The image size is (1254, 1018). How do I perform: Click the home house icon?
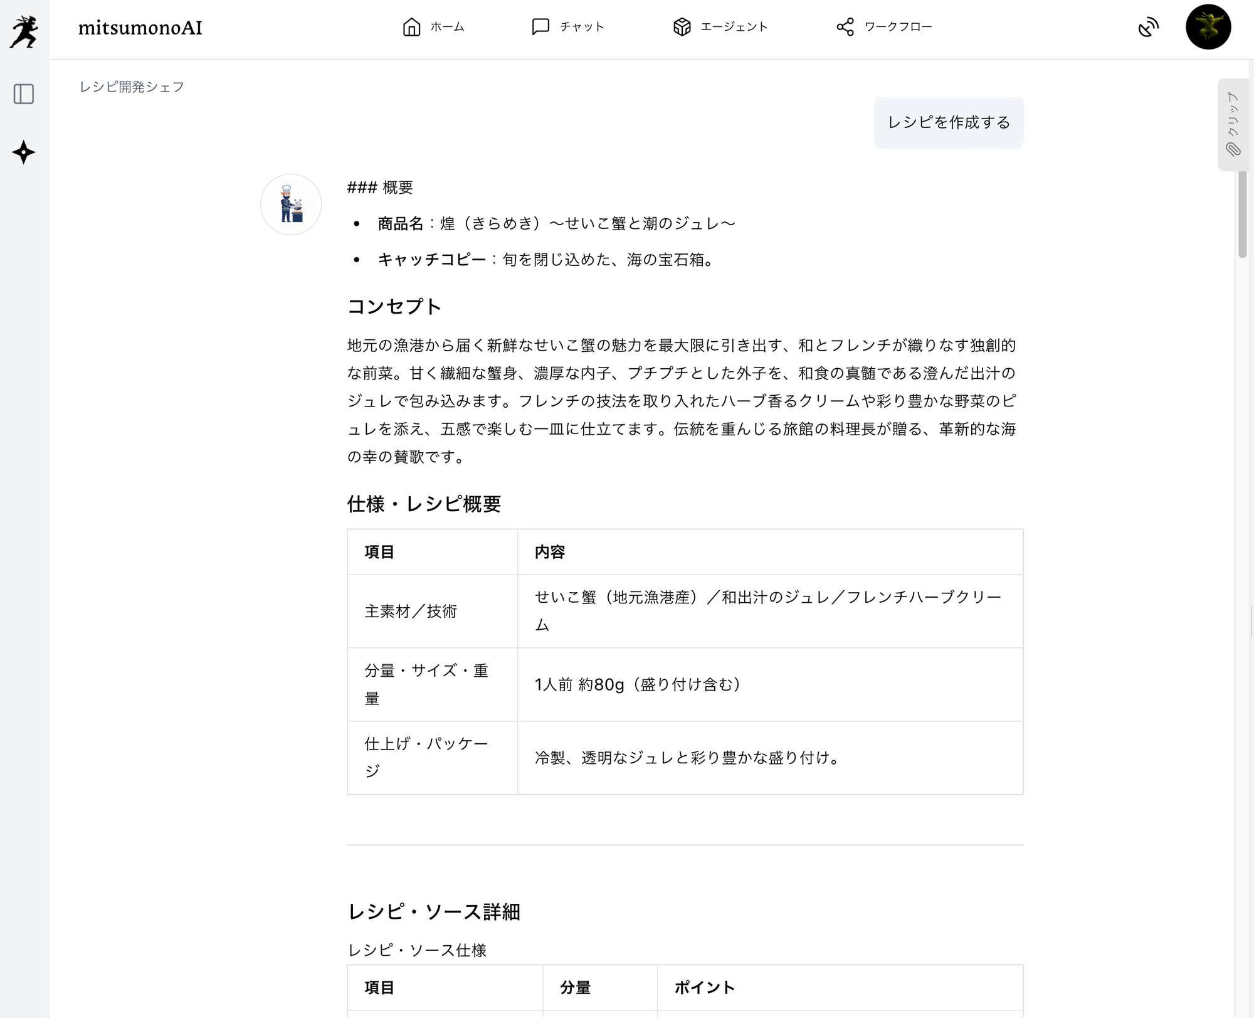411,27
